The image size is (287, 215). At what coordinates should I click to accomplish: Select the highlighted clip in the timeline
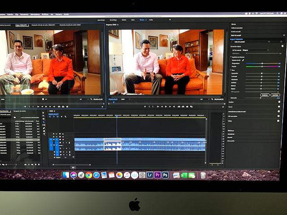point(113,144)
